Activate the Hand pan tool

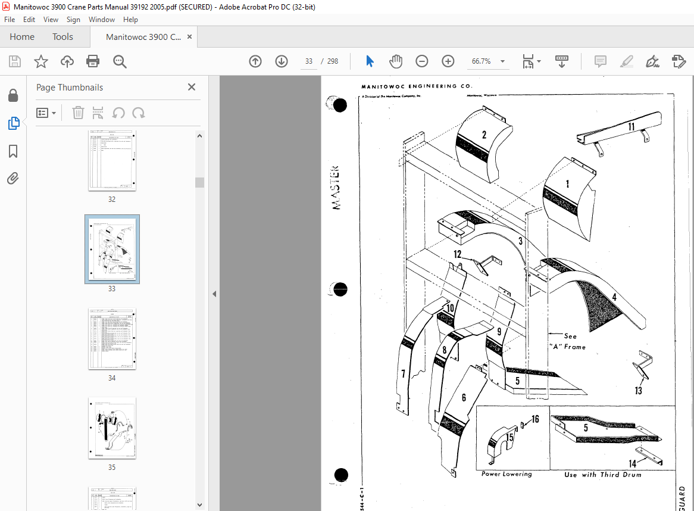pyautogui.click(x=396, y=61)
